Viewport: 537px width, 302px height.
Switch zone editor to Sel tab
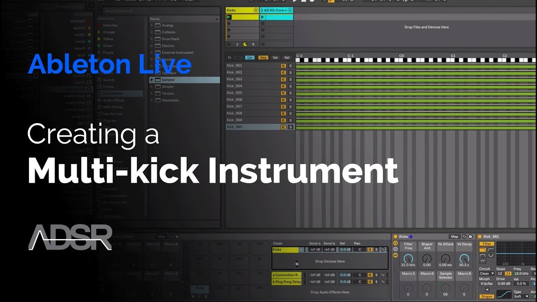click(x=287, y=57)
